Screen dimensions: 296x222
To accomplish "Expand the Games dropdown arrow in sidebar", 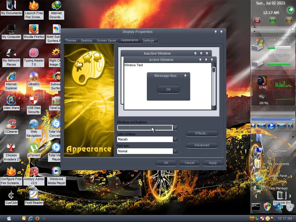I will pyautogui.click(x=293, y=137).
